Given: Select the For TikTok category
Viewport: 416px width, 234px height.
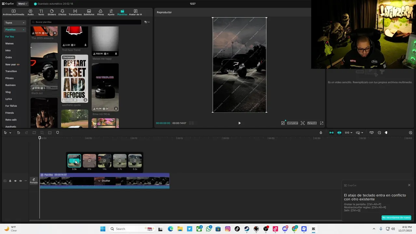Looking at the screenshot, I should click(x=11, y=106).
